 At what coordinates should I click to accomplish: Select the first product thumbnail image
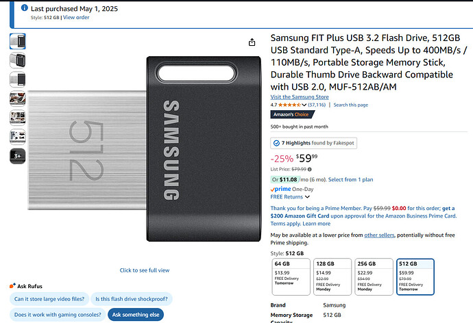tap(18, 41)
